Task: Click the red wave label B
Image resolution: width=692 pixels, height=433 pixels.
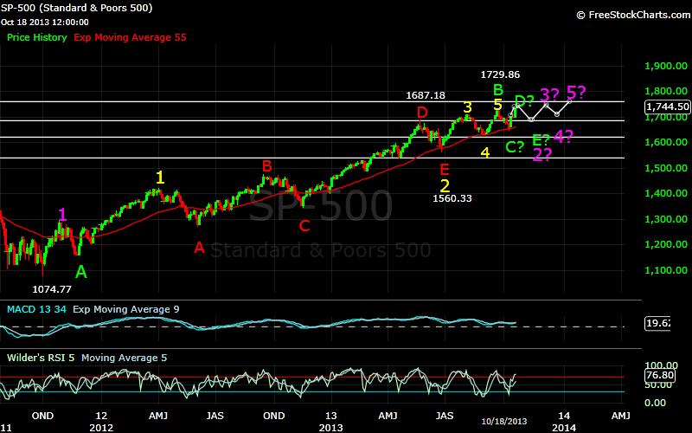Action: click(267, 166)
